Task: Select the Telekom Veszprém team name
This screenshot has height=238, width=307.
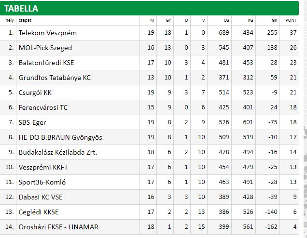Action: (x=48, y=33)
